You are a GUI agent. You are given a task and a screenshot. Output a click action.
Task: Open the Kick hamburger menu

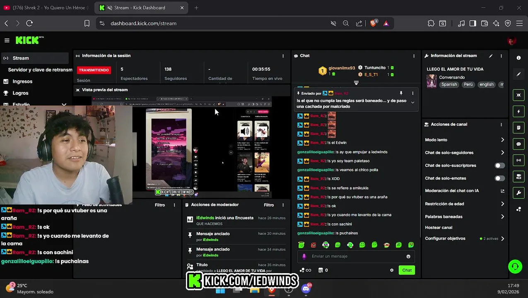click(7, 40)
